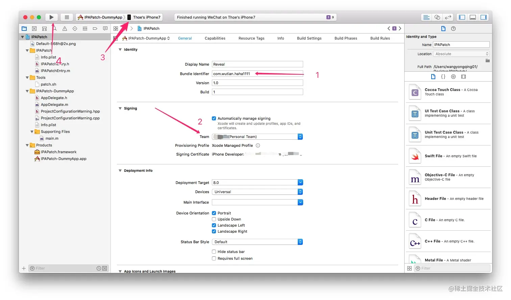Click the Bundle Identifier field
The image size is (511, 300).
(x=257, y=74)
